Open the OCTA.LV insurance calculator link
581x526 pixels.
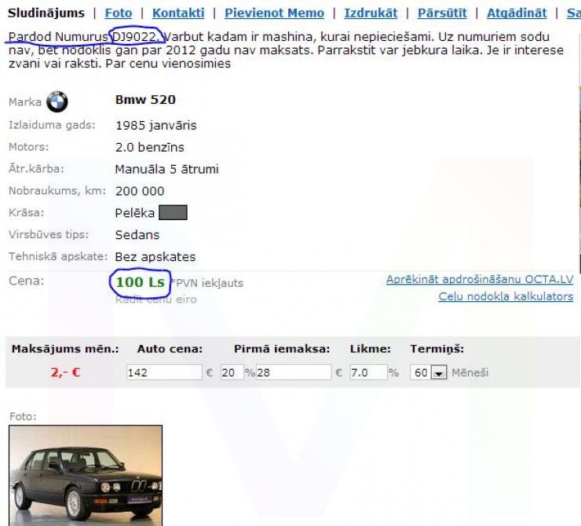pos(479,280)
